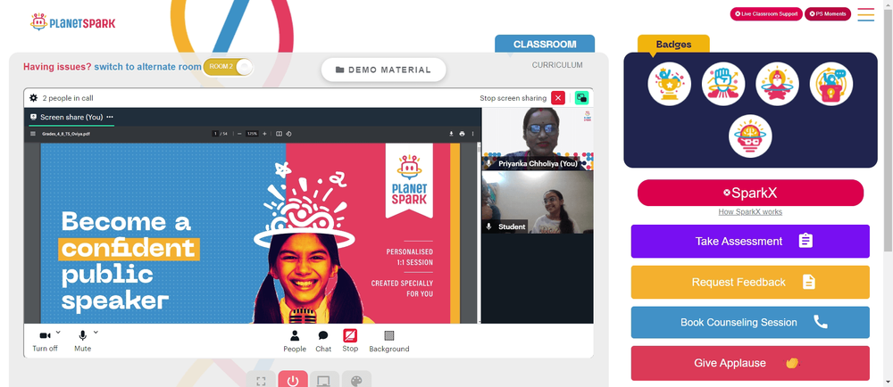893x387 pixels.
Task: Enter fullscreen mode below the call
Action: click(x=261, y=380)
